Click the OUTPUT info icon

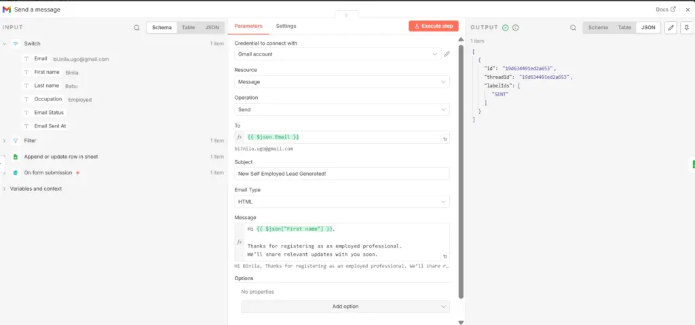click(x=516, y=28)
